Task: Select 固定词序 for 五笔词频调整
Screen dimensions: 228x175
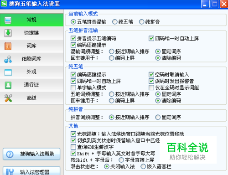Action: (x=158, y=94)
